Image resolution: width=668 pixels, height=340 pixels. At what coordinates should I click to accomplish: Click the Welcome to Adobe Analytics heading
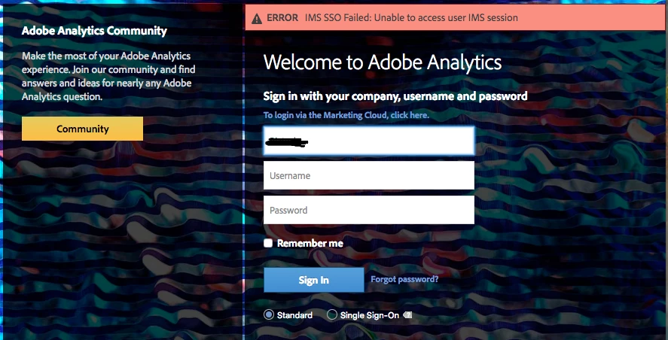click(x=382, y=62)
